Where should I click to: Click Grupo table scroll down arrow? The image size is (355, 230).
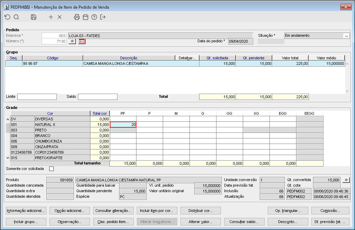coord(347,91)
